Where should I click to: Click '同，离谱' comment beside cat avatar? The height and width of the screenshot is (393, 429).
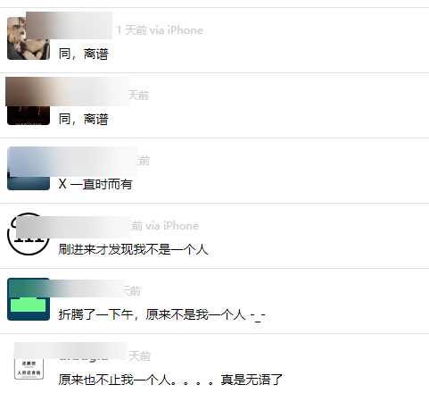tap(84, 54)
